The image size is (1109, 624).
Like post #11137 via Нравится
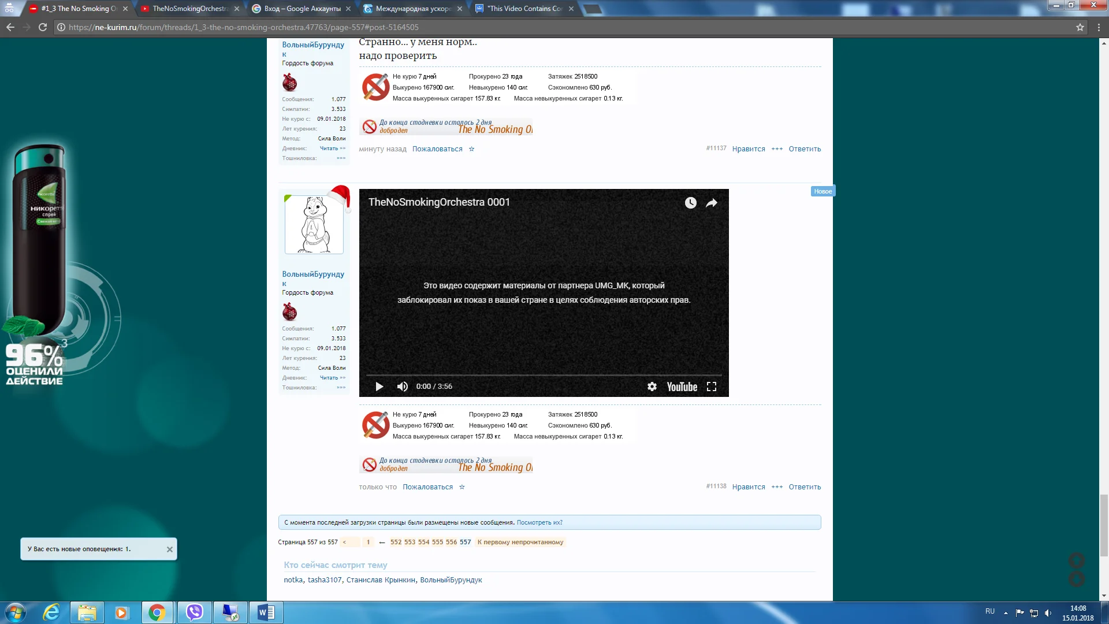(x=748, y=149)
